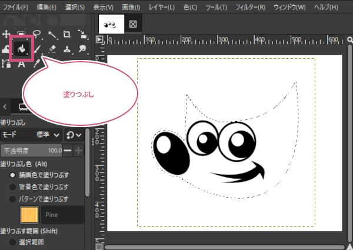Image resolution: width=353 pixels, height=250 pixels.
Task: Select the Bucket Fill tool
Action: (x=21, y=48)
